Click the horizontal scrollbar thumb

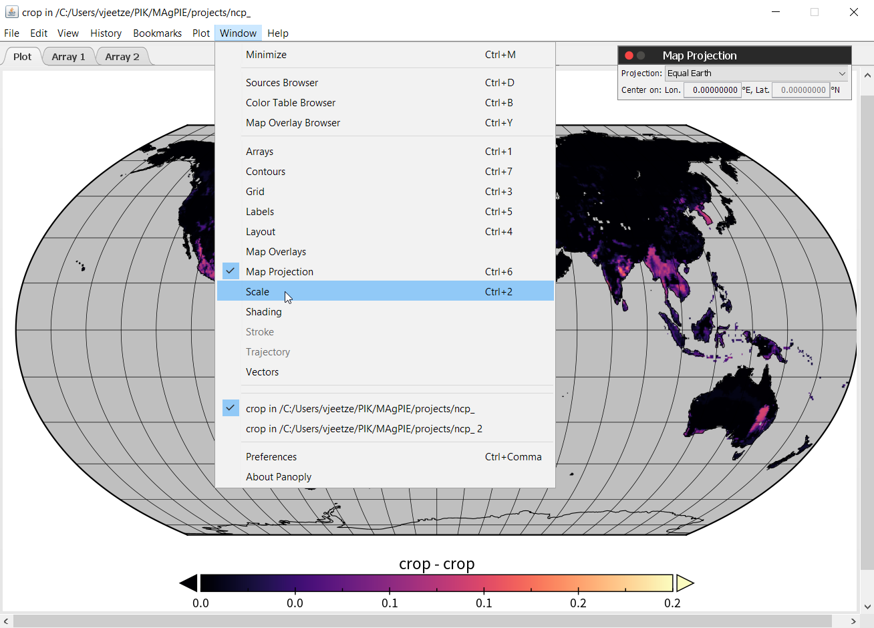(422, 621)
